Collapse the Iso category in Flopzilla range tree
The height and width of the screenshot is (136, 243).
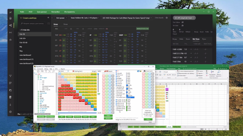click(x=39, y=79)
